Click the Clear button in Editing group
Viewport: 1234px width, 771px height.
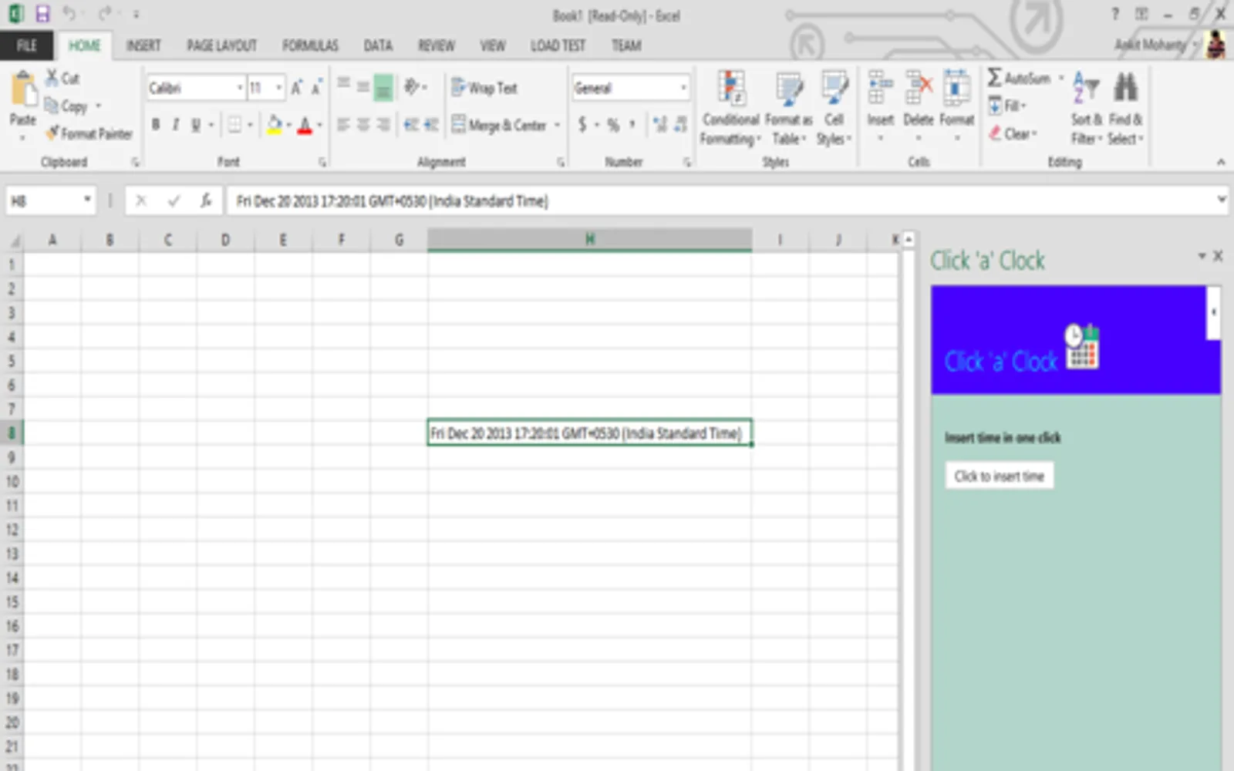1013,133
